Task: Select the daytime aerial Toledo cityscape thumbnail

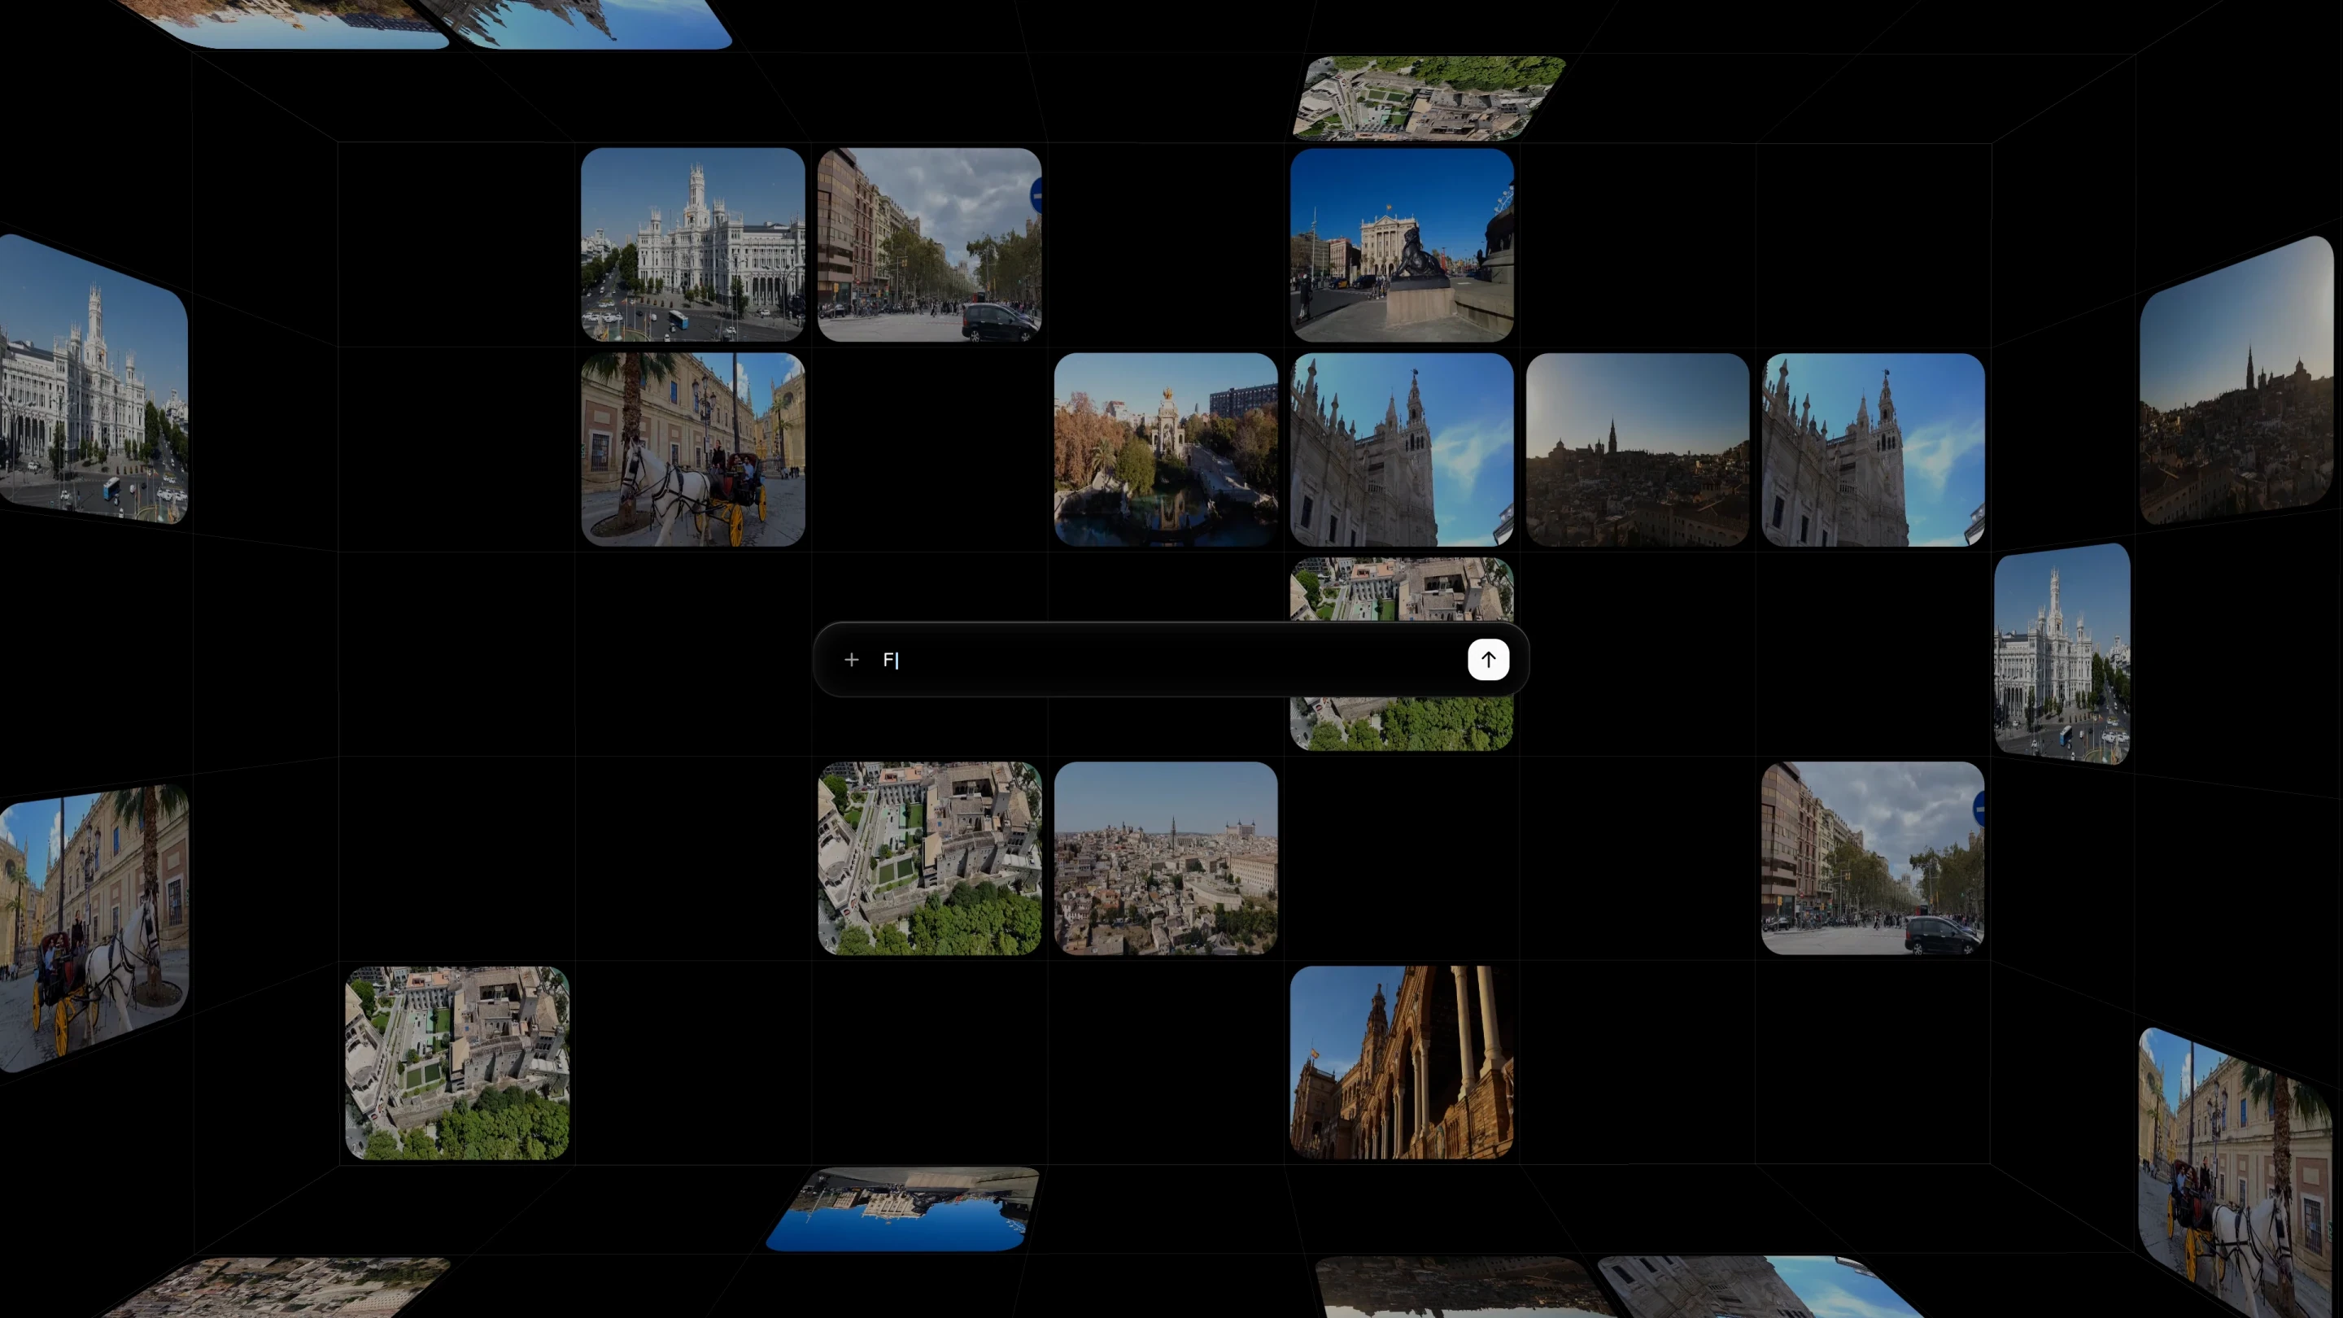Action: 1165,858
